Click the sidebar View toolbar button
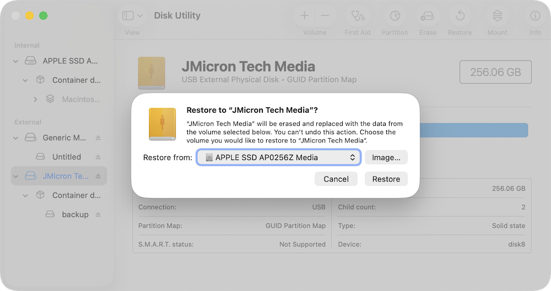This screenshot has height=291, width=551. [128, 15]
